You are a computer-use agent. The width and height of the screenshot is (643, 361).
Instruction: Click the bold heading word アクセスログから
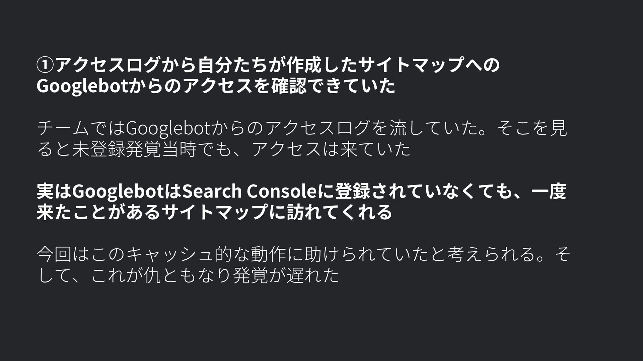(126, 65)
